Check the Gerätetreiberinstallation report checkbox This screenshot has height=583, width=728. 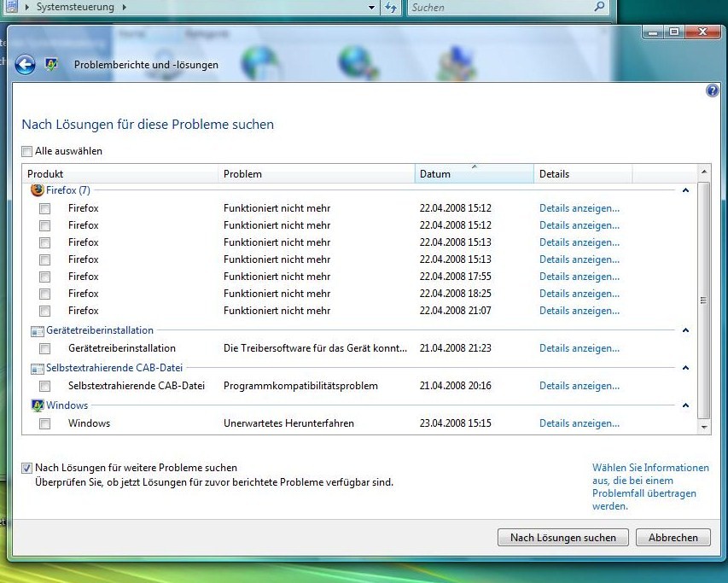click(44, 348)
